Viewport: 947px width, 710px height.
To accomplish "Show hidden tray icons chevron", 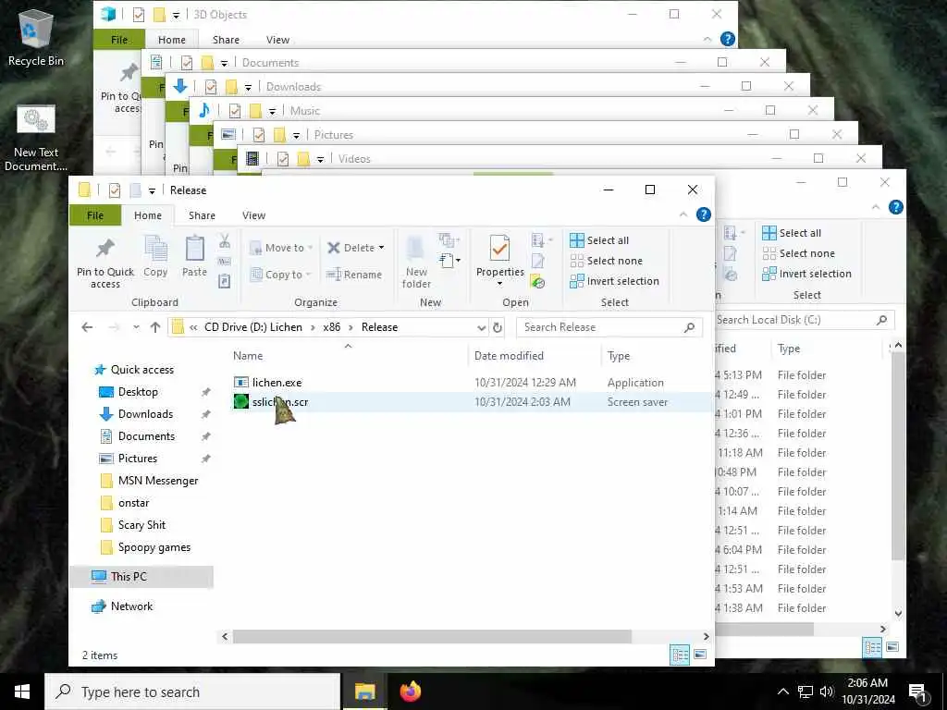I will pos(782,692).
